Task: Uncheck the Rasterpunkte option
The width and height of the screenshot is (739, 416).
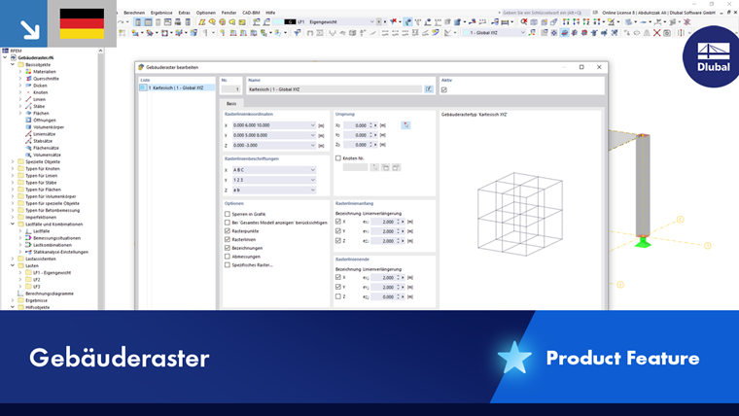Action: click(228, 231)
